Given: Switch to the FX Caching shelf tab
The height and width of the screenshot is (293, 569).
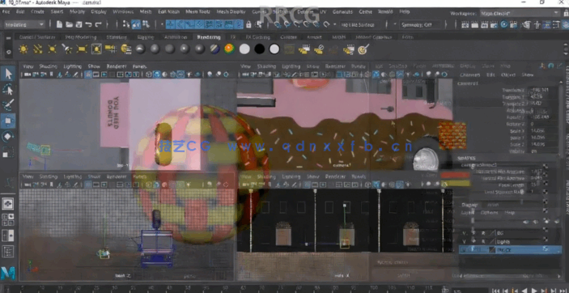Looking at the screenshot, I should point(257,37).
